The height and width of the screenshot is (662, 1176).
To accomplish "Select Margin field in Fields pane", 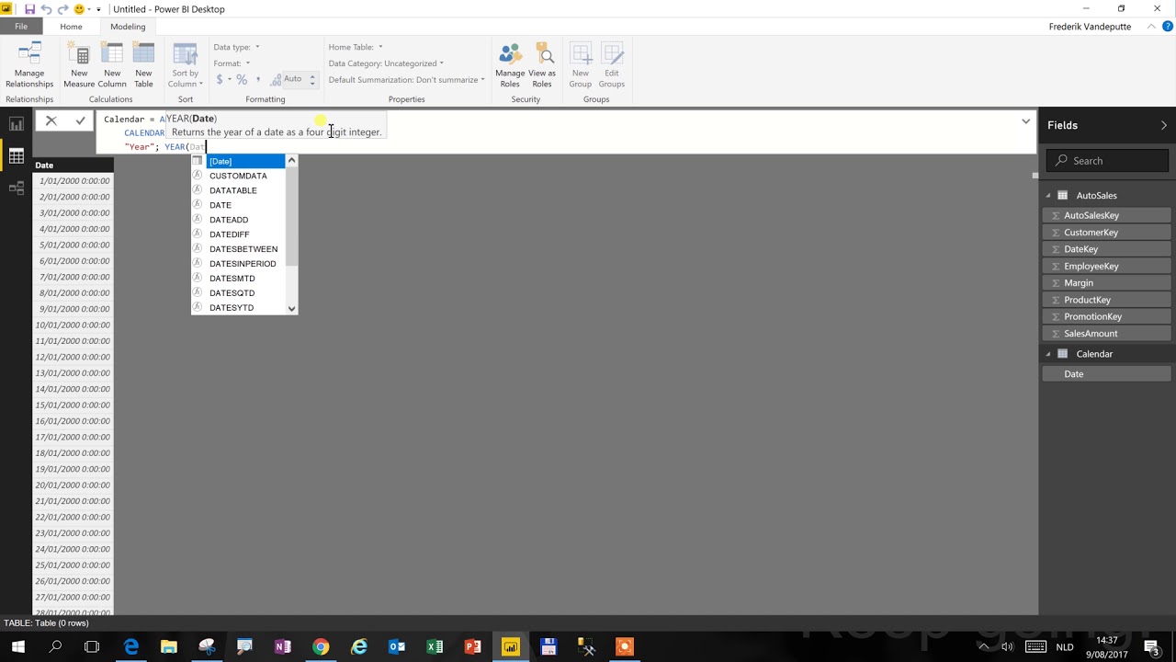I will (x=1106, y=283).
